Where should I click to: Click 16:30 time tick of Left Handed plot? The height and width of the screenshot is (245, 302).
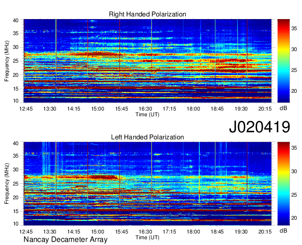145,232
